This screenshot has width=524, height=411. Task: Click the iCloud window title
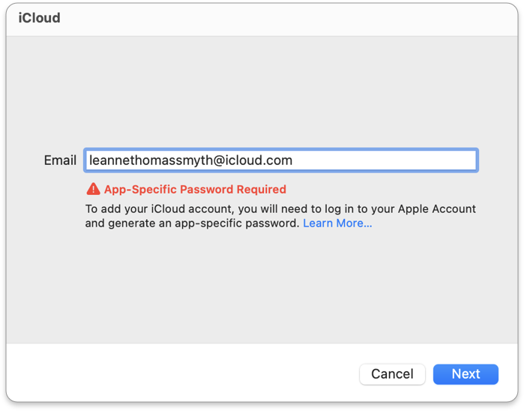(39, 18)
